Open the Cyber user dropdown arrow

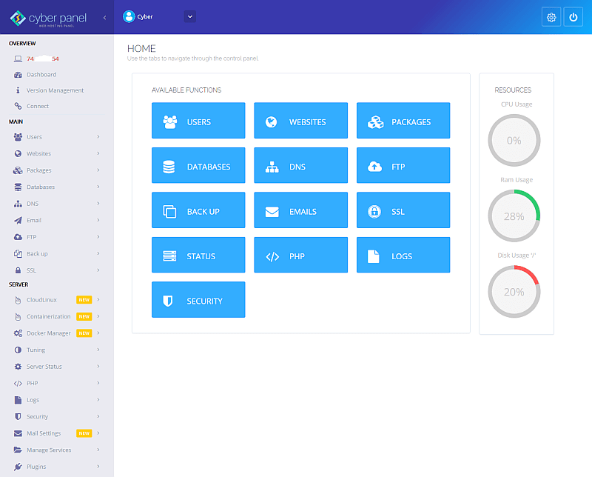[x=189, y=16]
